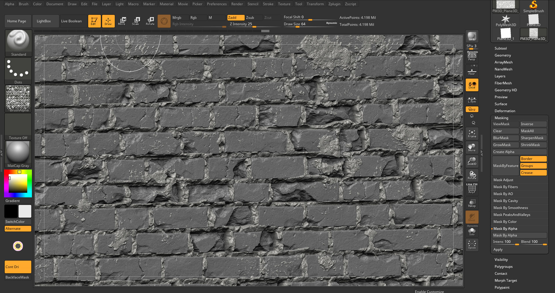This screenshot has width=555, height=293.
Task: Enable Solo mode
Action: 472,231
